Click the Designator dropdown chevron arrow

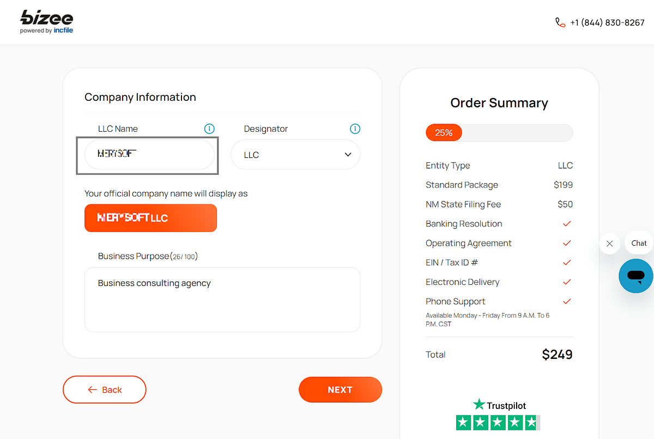tap(348, 155)
